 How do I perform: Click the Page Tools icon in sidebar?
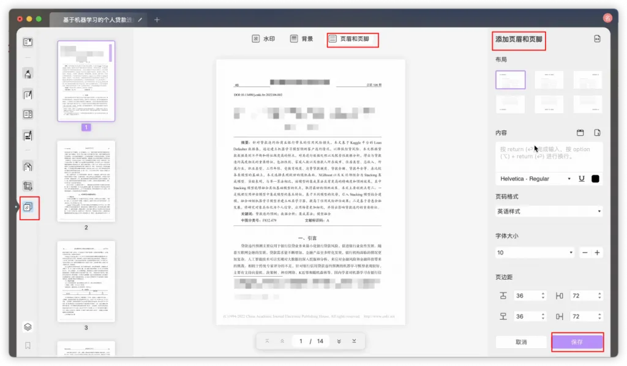click(28, 208)
